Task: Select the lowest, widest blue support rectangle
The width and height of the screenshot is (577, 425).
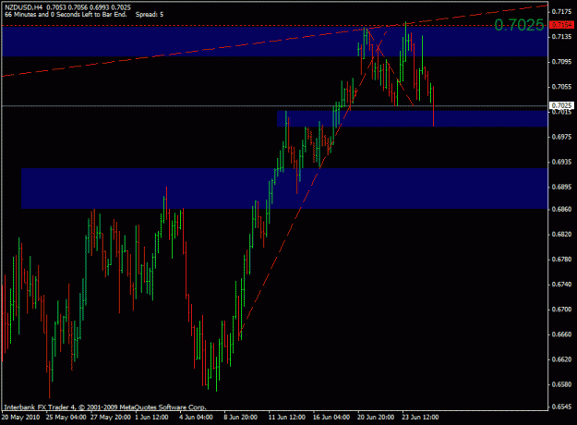Action: pos(284,188)
